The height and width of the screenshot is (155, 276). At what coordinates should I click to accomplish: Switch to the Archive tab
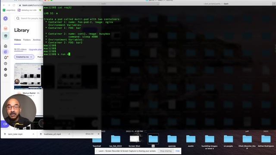tap(37, 40)
